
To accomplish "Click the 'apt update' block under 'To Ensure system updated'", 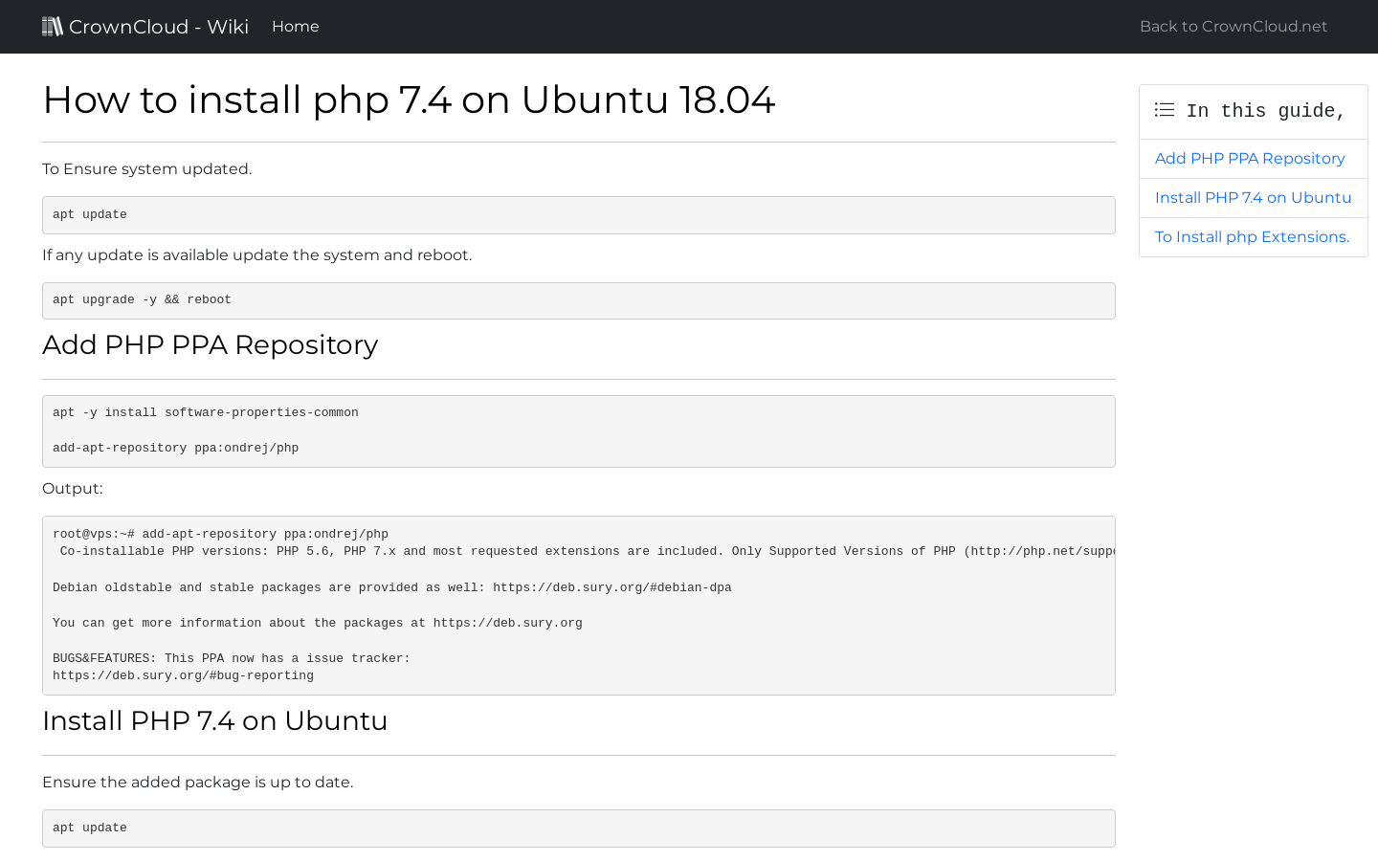I will 90,215.
